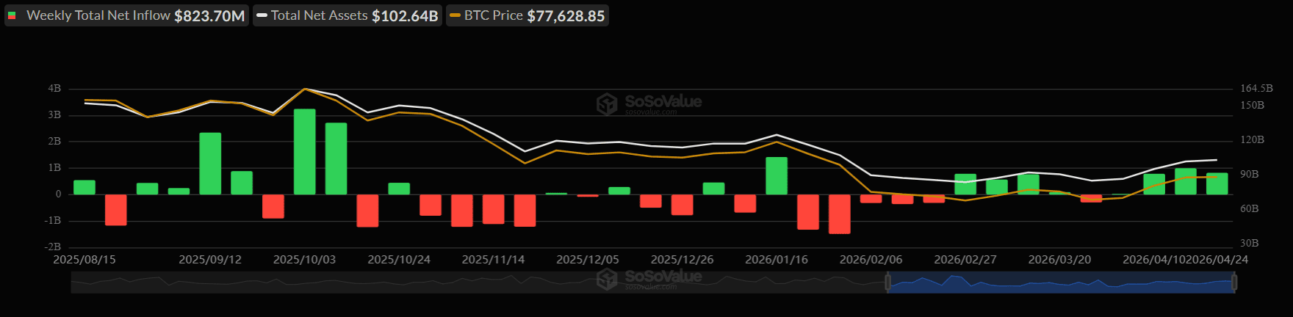
Task: Click the 2026/02/06 date label
Action: [871, 260]
